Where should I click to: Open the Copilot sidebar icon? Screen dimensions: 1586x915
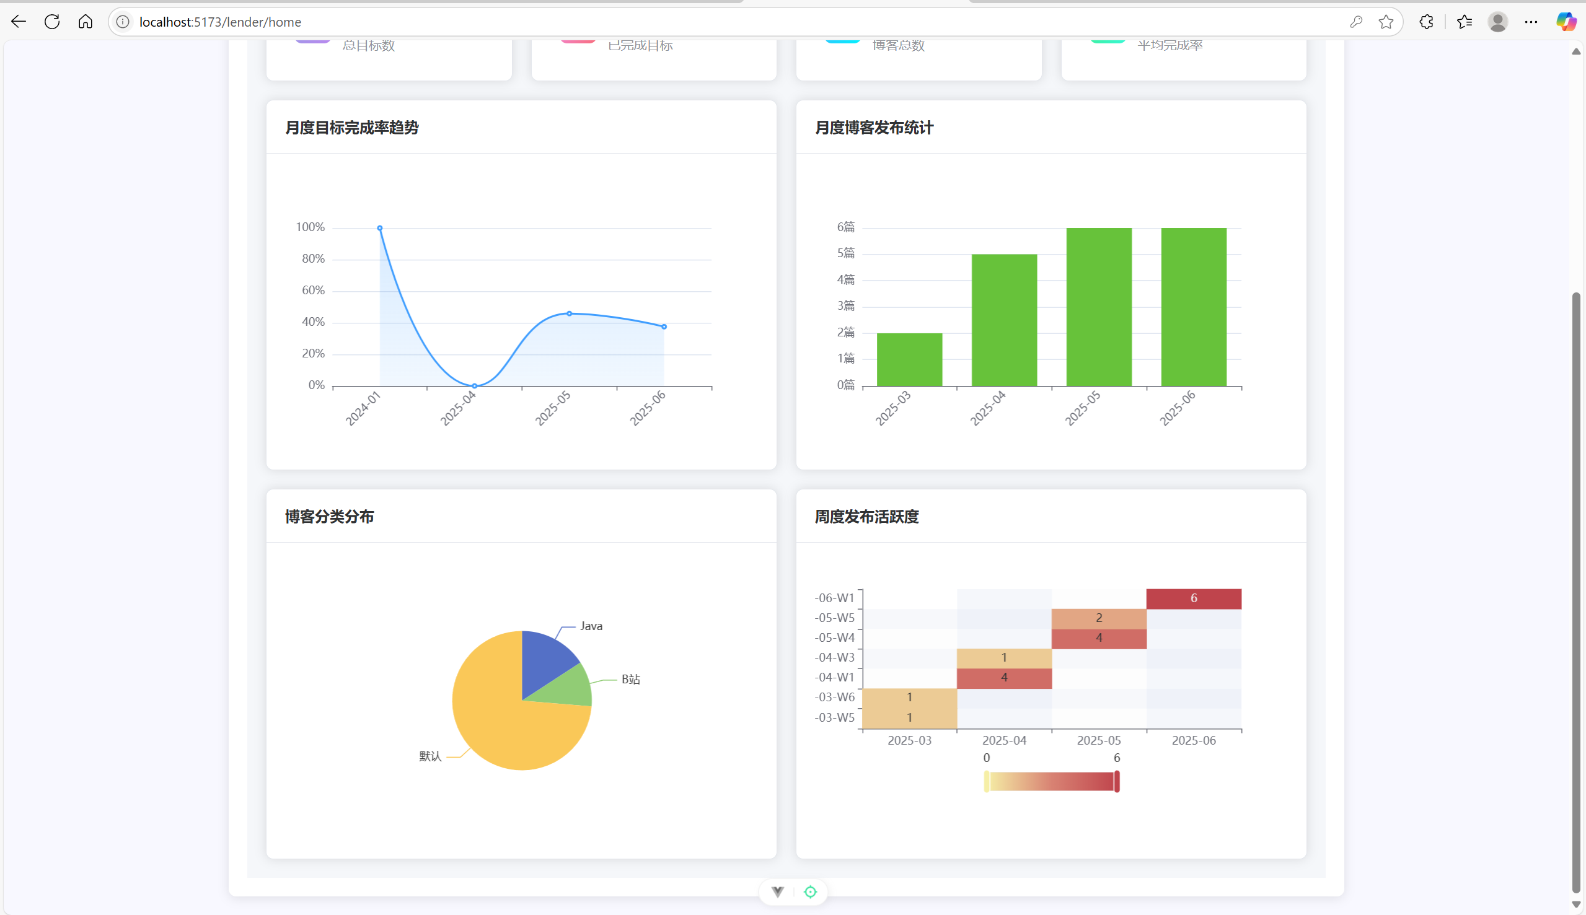1566,22
